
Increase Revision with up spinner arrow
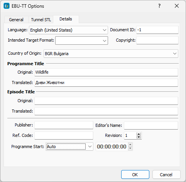[x=139, y=134]
